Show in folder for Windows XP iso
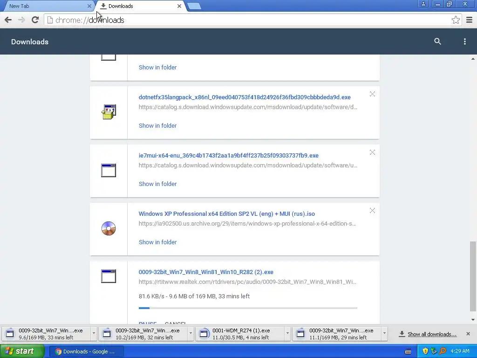Viewport: 477px width, 358px height. click(157, 242)
